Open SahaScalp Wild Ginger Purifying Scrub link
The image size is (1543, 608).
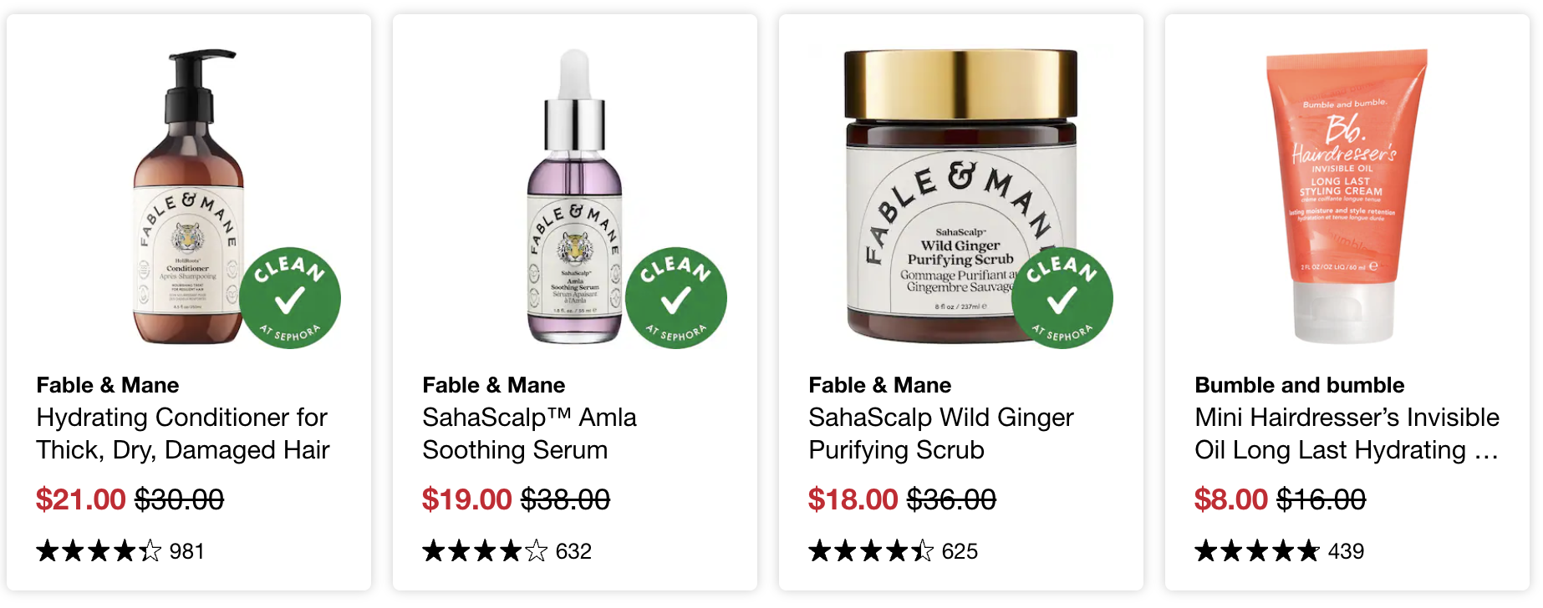click(x=941, y=433)
